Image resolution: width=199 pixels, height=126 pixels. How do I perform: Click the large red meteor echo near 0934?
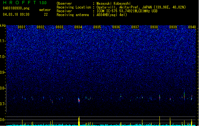pos(79,100)
